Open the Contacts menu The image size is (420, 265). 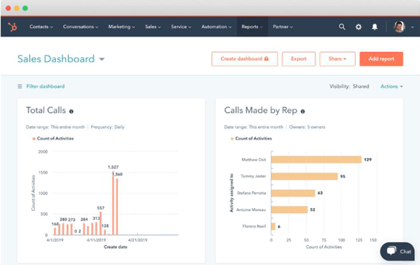point(41,27)
